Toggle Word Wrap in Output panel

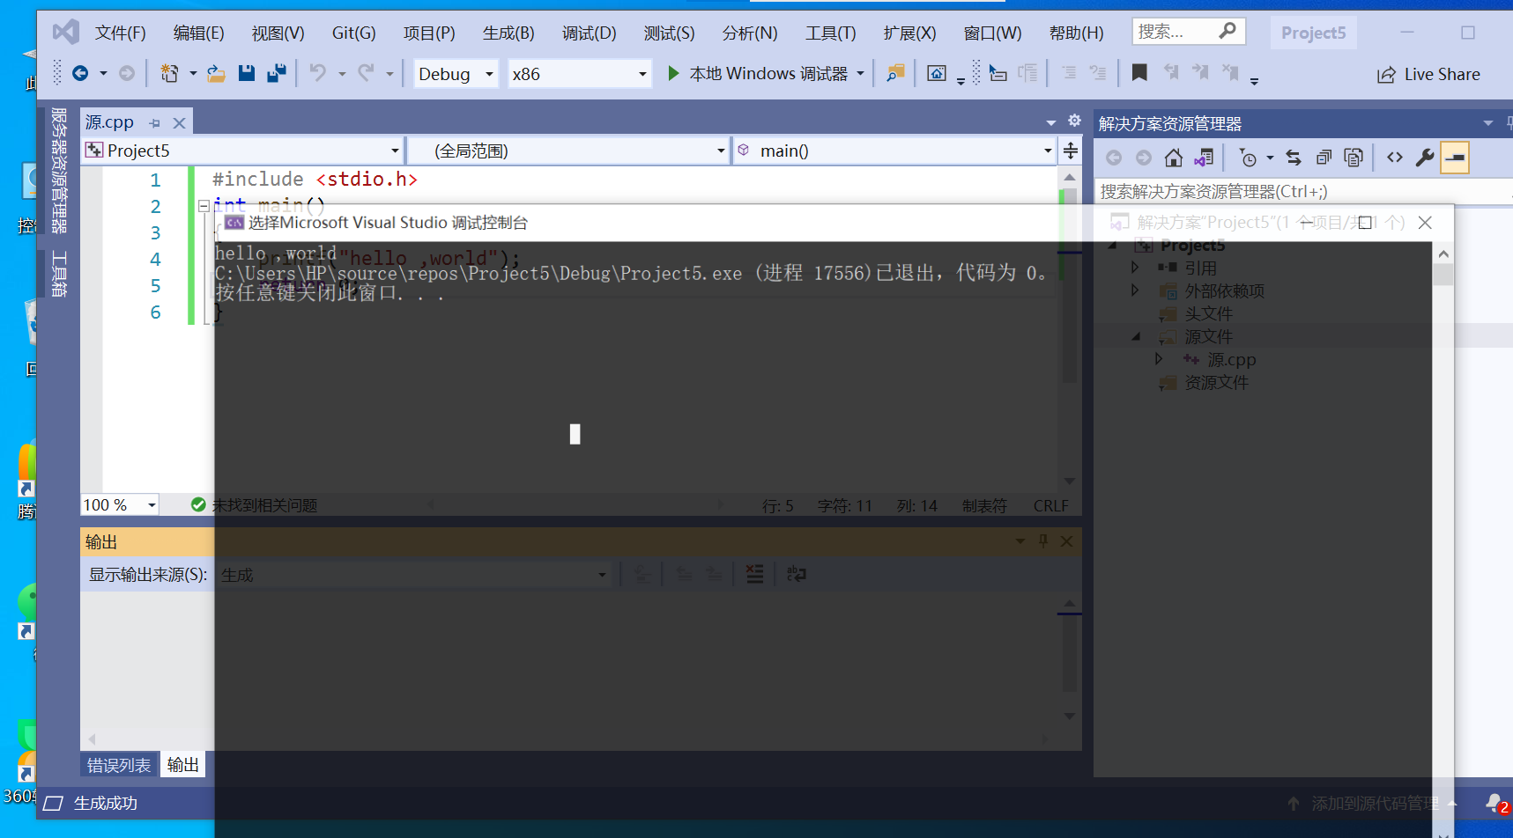(x=796, y=574)
